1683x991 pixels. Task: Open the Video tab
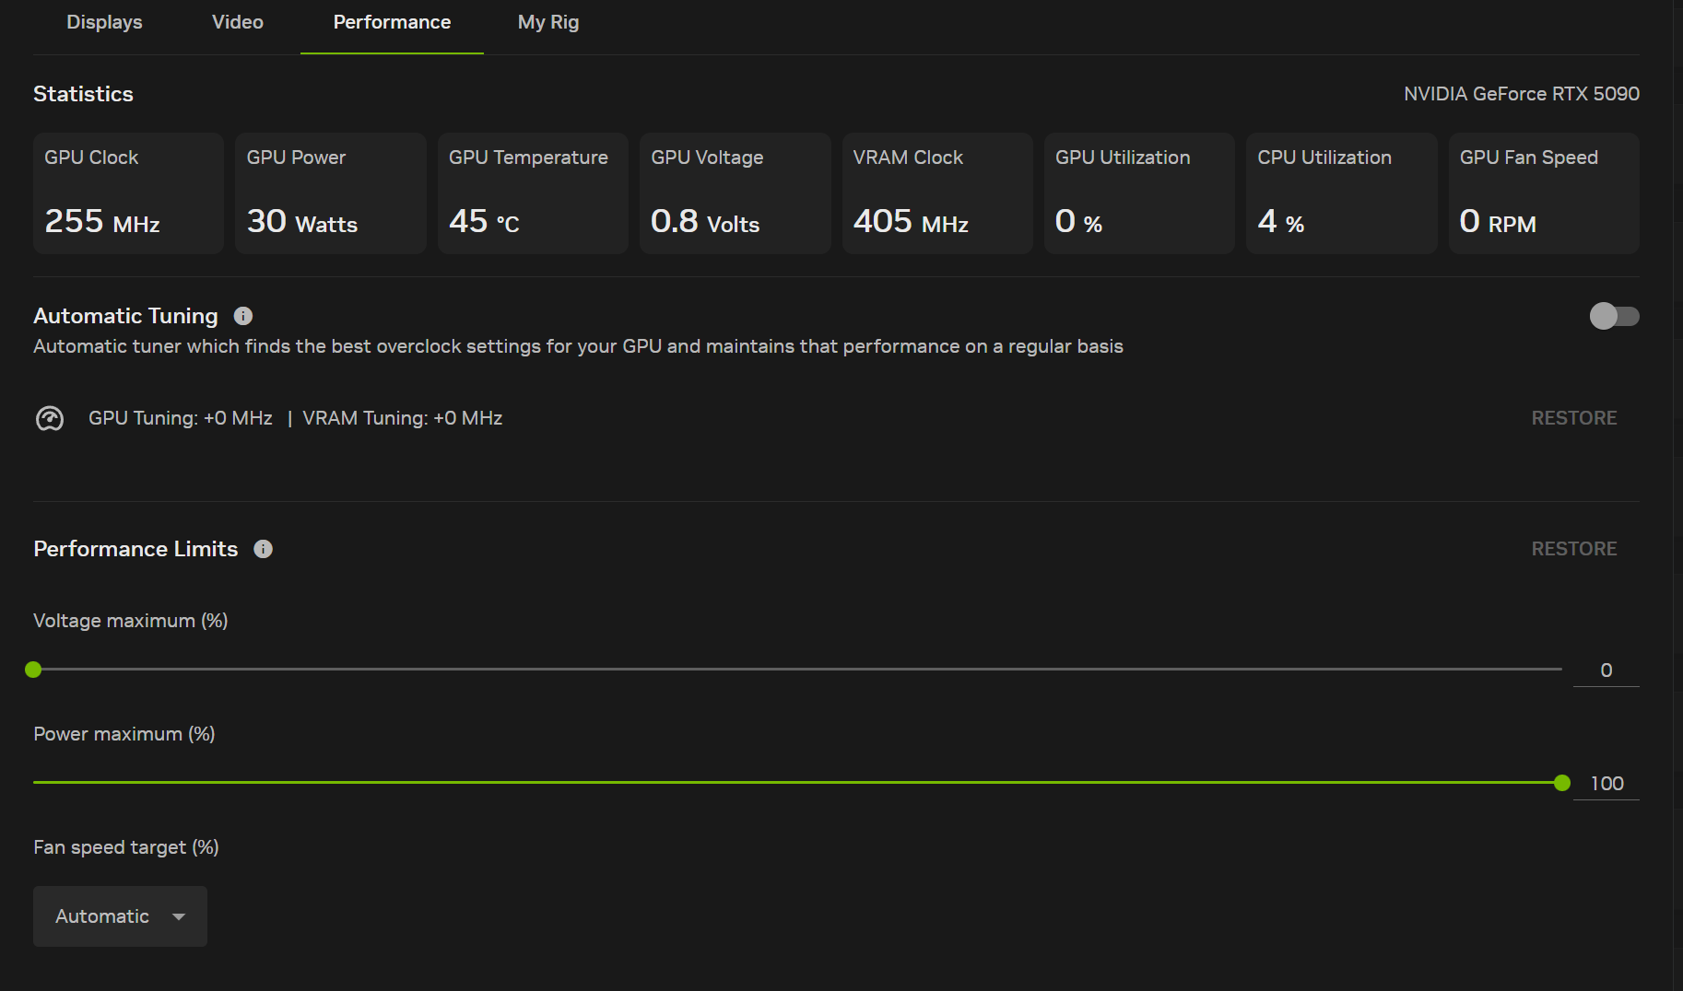tap(238, 22)
